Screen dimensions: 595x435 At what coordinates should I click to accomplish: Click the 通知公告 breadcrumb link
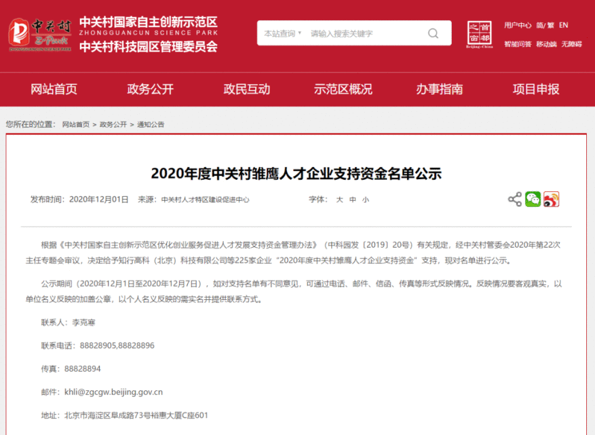(x=151, y=124)
